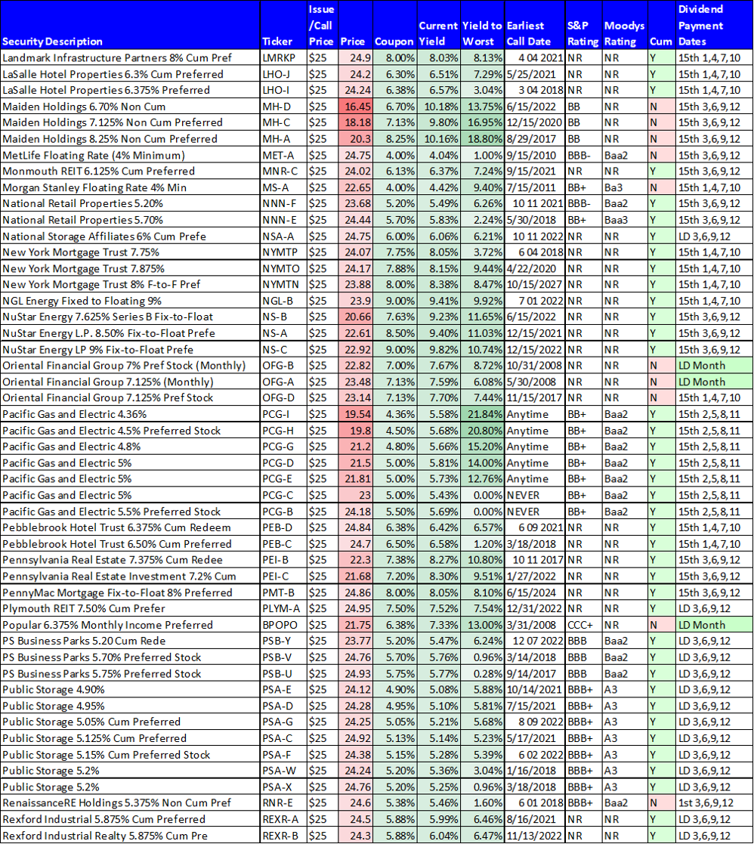Screen dimensions: 754x844
Task: Select ticker cell 'REXR-A'
Action: click(283, 819)
